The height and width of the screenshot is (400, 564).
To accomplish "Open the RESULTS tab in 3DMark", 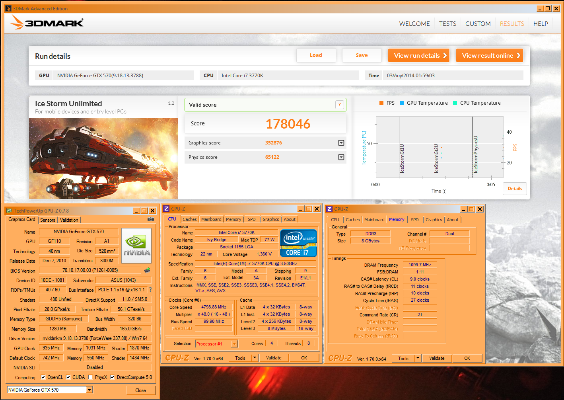I will pos(512,24).
